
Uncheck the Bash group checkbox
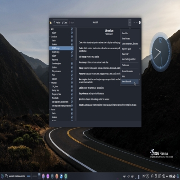(72, 29)
